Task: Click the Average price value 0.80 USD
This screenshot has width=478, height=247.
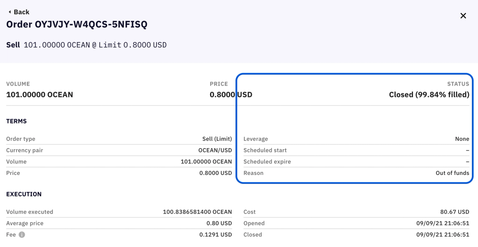Action: point(219,223)
